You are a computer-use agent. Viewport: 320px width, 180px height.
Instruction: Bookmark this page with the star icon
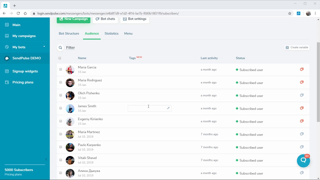pyautogui.click(x=290, y=13)
